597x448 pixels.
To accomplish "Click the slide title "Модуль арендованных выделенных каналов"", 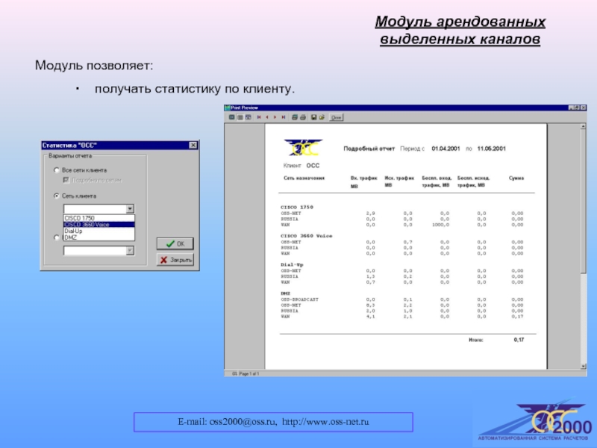I will point(460,31).
